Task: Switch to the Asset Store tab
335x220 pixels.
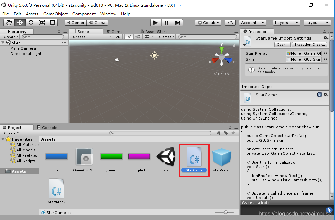Action: click(154, 31)
